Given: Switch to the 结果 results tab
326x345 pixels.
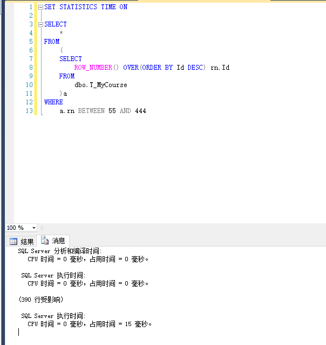Looking at the screenshot, I should pos(22,241).
